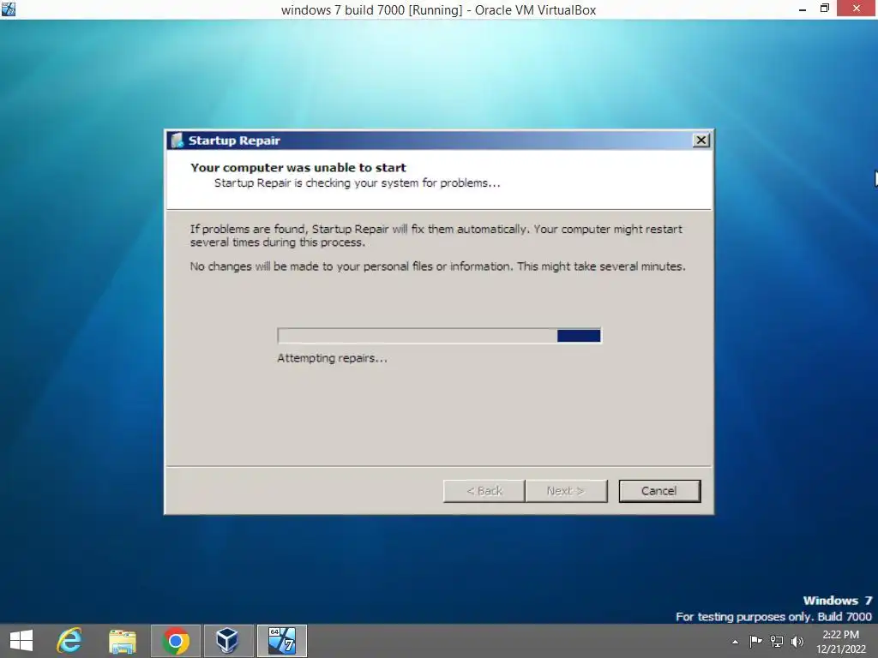Image resolution: width=878 pixels, height=658 pixels.
Task: Select the running Windows 7 VM taskbar icon
Action: tap(281, 641)
